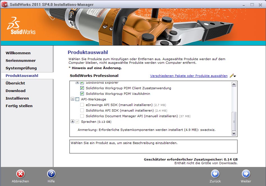Click the 'SolidWorks Professional' package heading
The height and width of the screenshot is (186, 266).
point(94,76)
